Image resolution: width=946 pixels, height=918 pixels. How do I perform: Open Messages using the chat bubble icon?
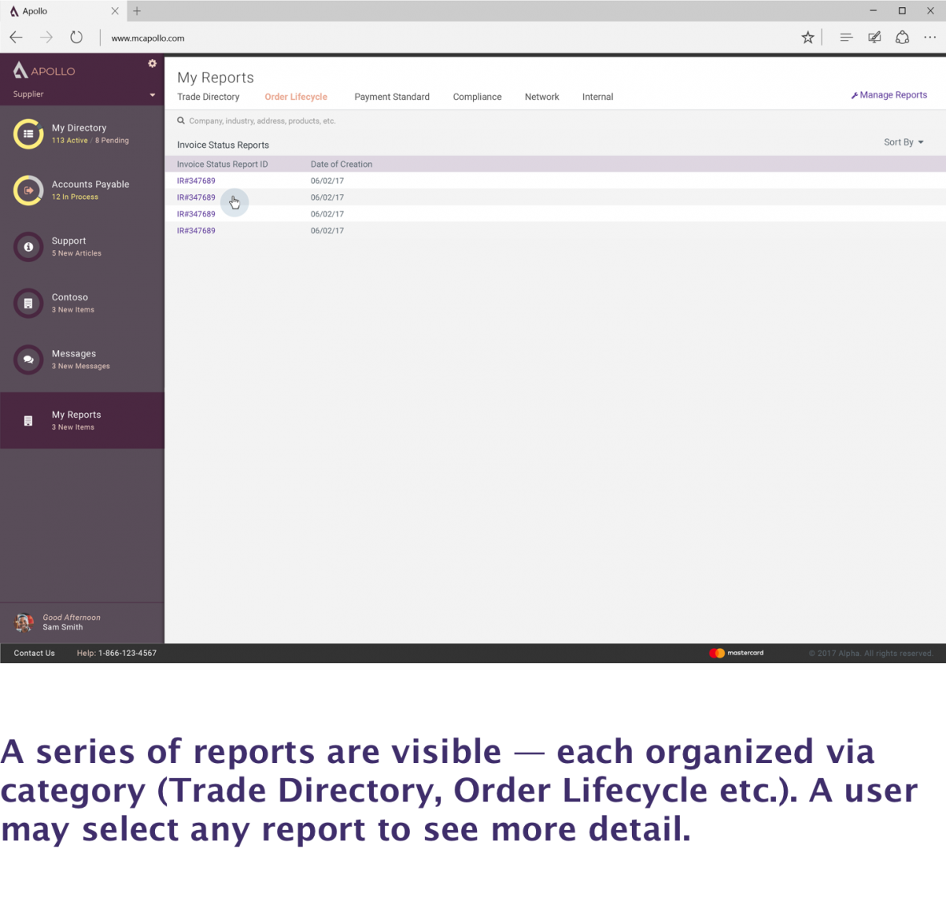[x=28, y=360]
